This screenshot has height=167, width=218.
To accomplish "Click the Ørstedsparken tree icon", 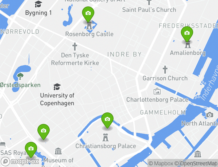I will tap(20, 76).
